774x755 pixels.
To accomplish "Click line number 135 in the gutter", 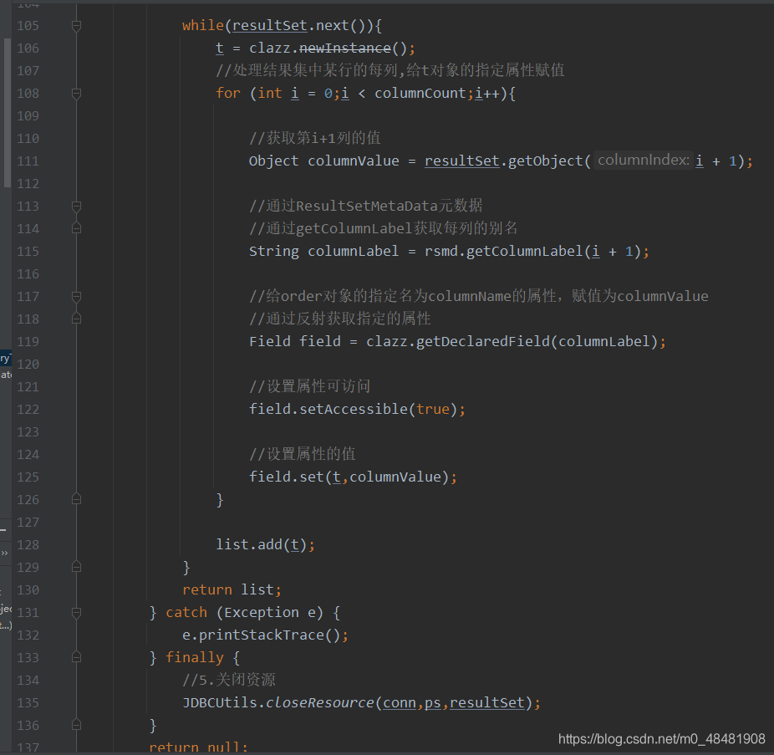I will [x=28, y=702].
